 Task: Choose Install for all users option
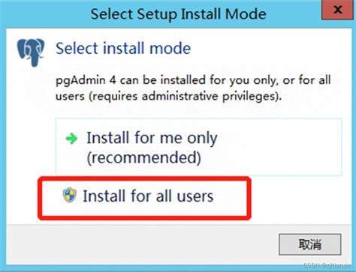(x=144, y=198)
